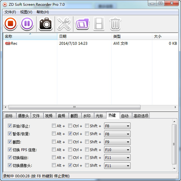The height and width of the screenshot is (181, 181).
Task: Click the 大小 column header
Action: pos(165,37)
